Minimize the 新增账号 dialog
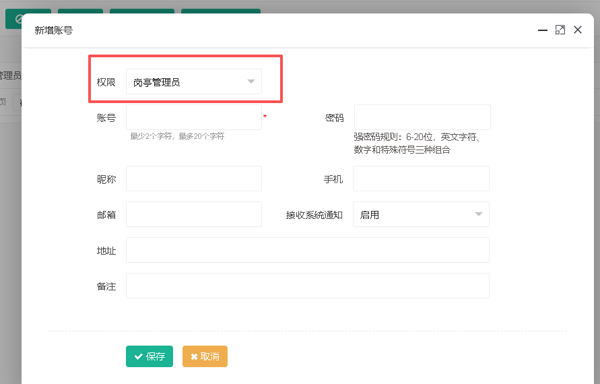 pos(543,30)
